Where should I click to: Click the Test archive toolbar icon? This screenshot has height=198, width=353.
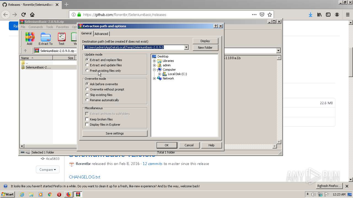[x=61, y=38]
